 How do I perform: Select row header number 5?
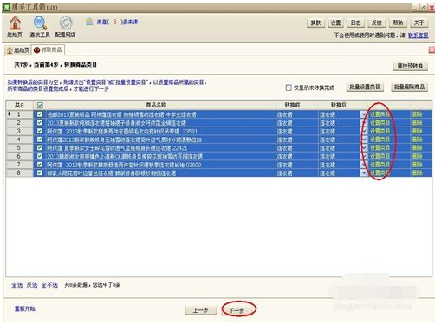point(19,148)
